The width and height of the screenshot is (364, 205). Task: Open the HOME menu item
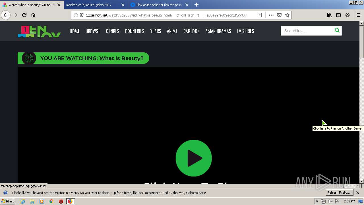(x=75, y=31)
